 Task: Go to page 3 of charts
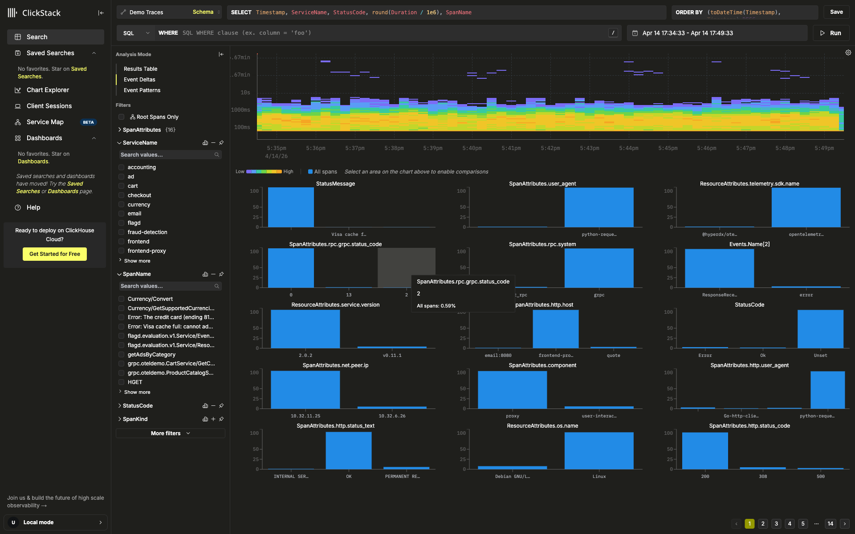pos(776,524)
